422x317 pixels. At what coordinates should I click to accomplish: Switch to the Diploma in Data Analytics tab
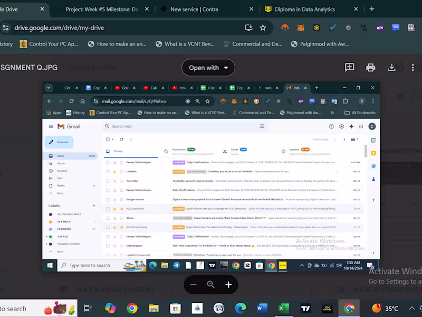click(x=306, y=9)
